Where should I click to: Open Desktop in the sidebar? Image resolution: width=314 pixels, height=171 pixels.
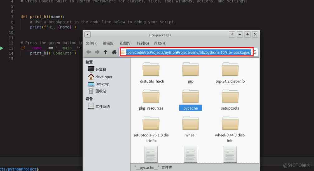coord(99,84)
